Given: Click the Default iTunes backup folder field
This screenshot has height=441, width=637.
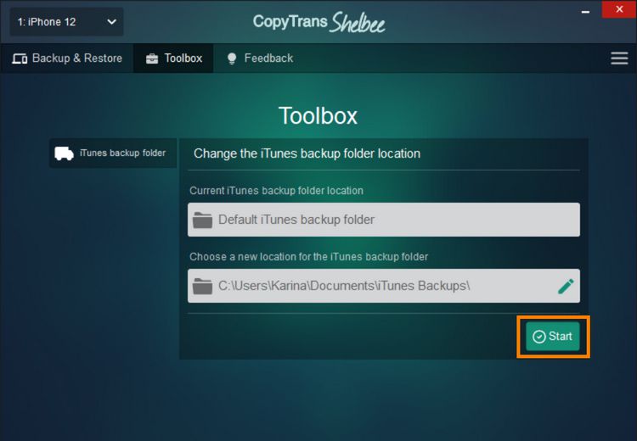Looking at the screenshot, I should tap(384, 220).
